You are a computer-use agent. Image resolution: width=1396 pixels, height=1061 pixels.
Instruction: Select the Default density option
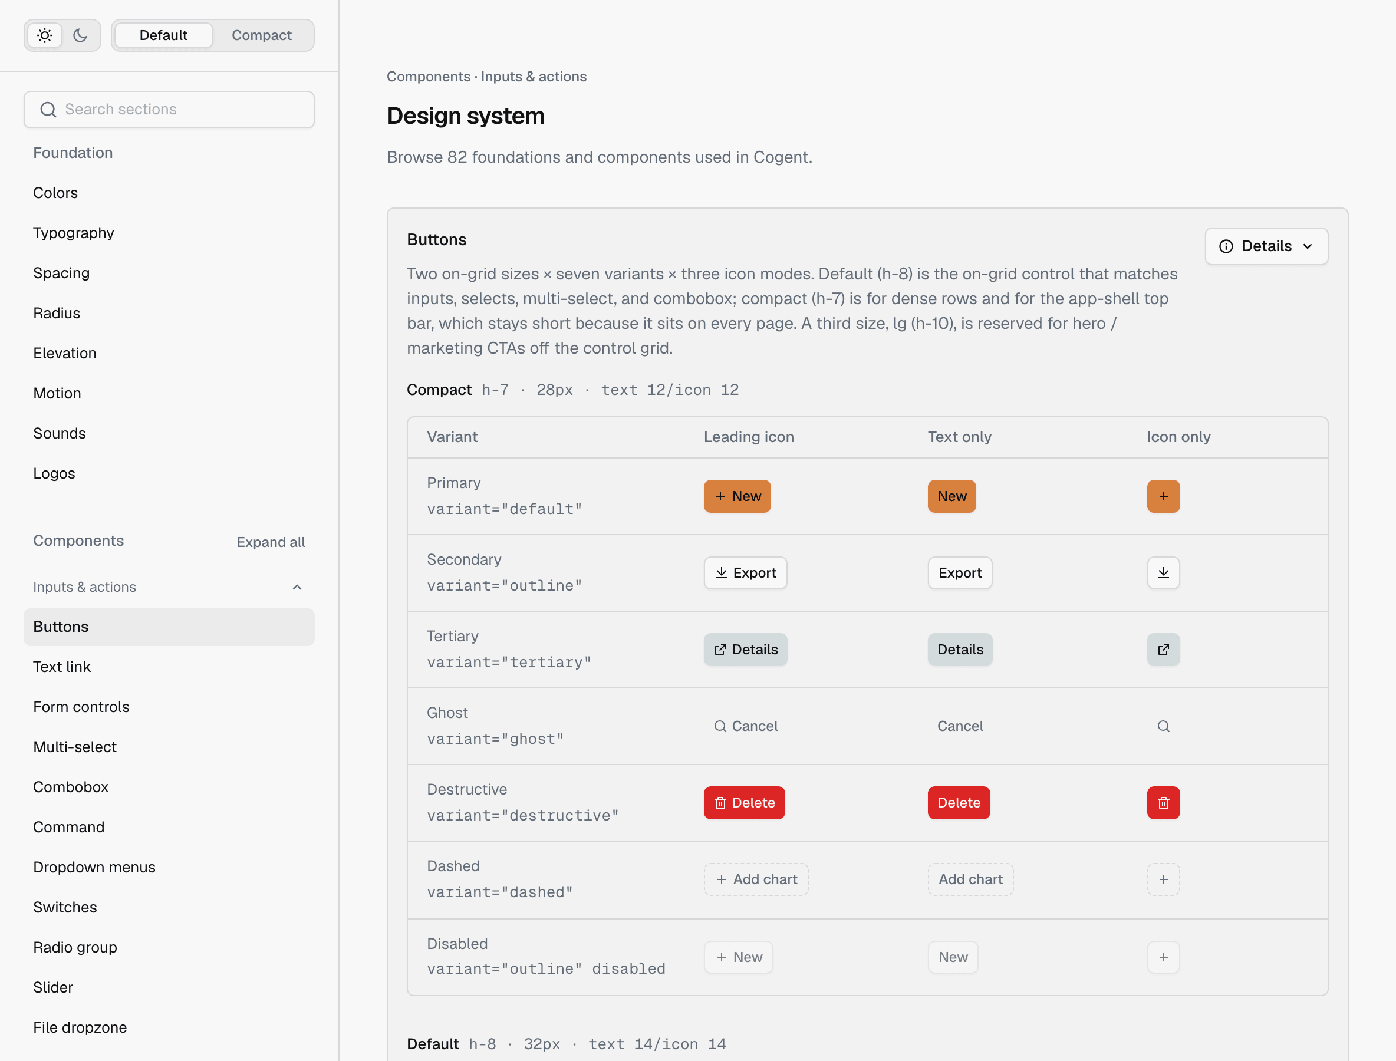[x=164, y=35]
